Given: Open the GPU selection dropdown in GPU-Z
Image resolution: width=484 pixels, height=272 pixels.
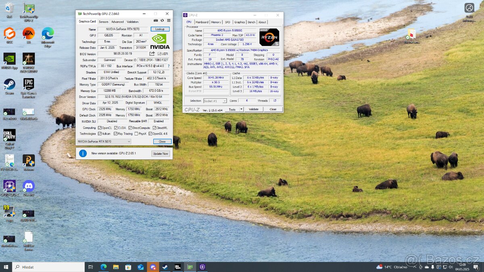Looking at the screenshot, I should tap(104, 141).
